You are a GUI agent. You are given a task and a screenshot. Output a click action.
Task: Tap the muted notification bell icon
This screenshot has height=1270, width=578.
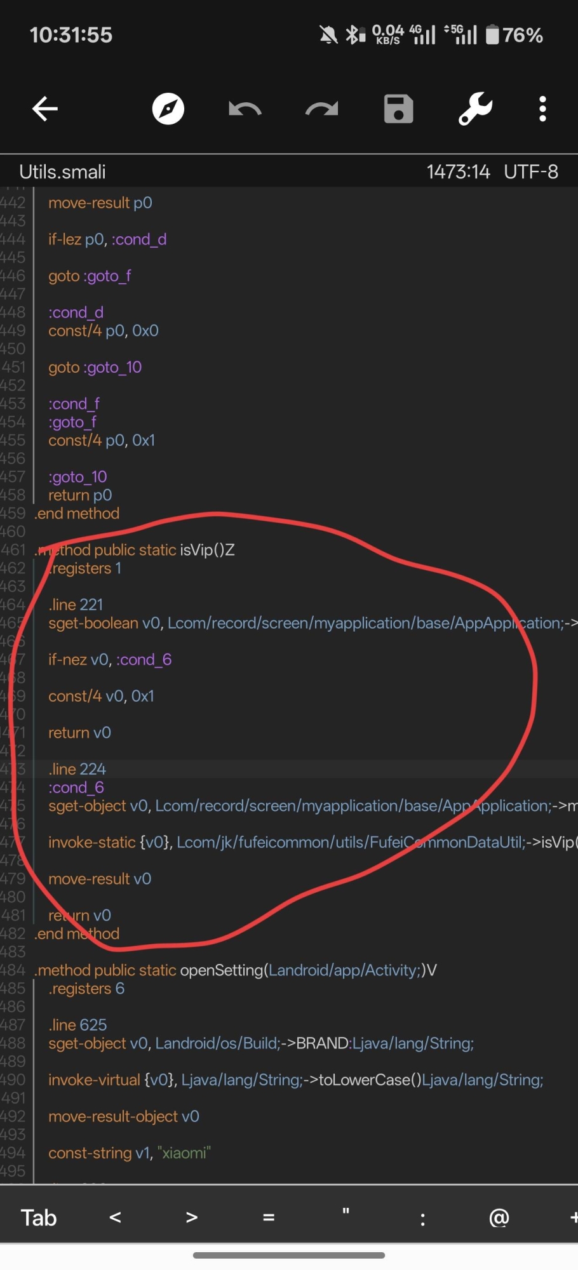328,35
